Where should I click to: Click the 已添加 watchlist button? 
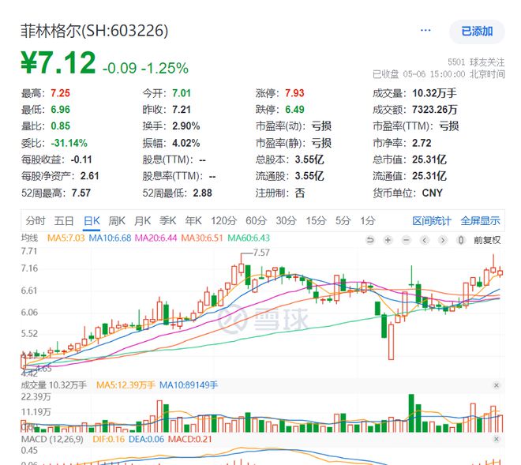click(477, 32)
